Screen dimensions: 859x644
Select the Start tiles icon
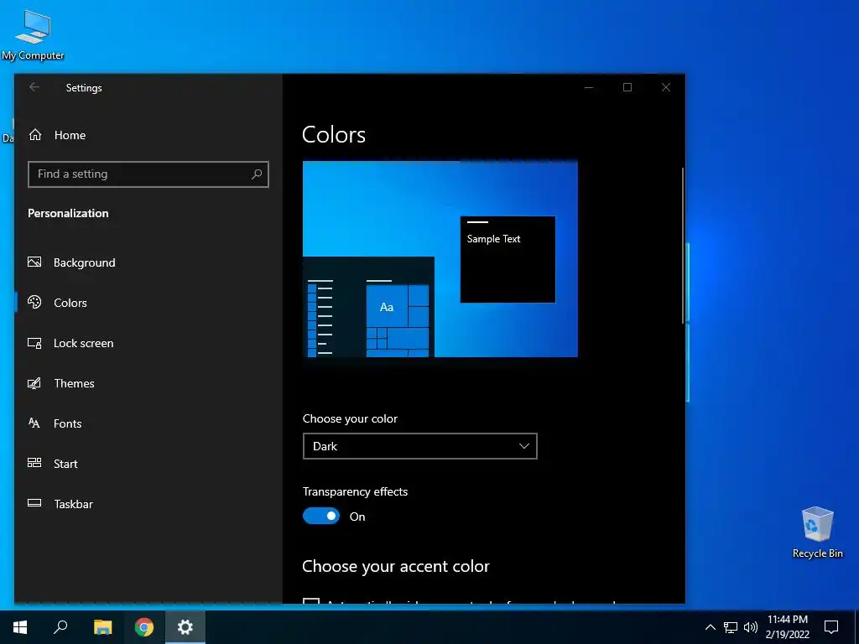34,463
